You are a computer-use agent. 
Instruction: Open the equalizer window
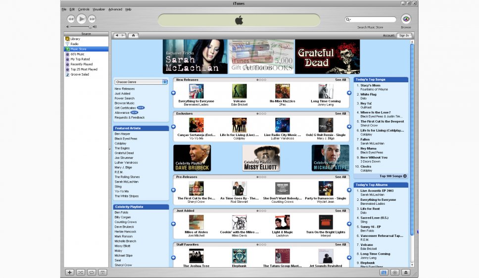(384, 272)
